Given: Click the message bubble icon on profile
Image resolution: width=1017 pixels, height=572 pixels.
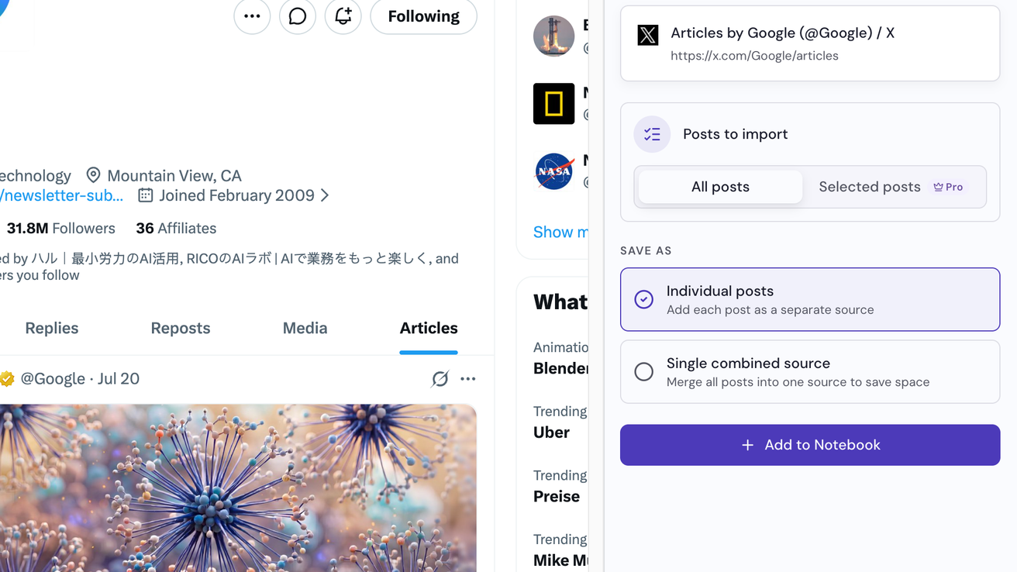Looking at the screenshot, I should coord(298,16).
